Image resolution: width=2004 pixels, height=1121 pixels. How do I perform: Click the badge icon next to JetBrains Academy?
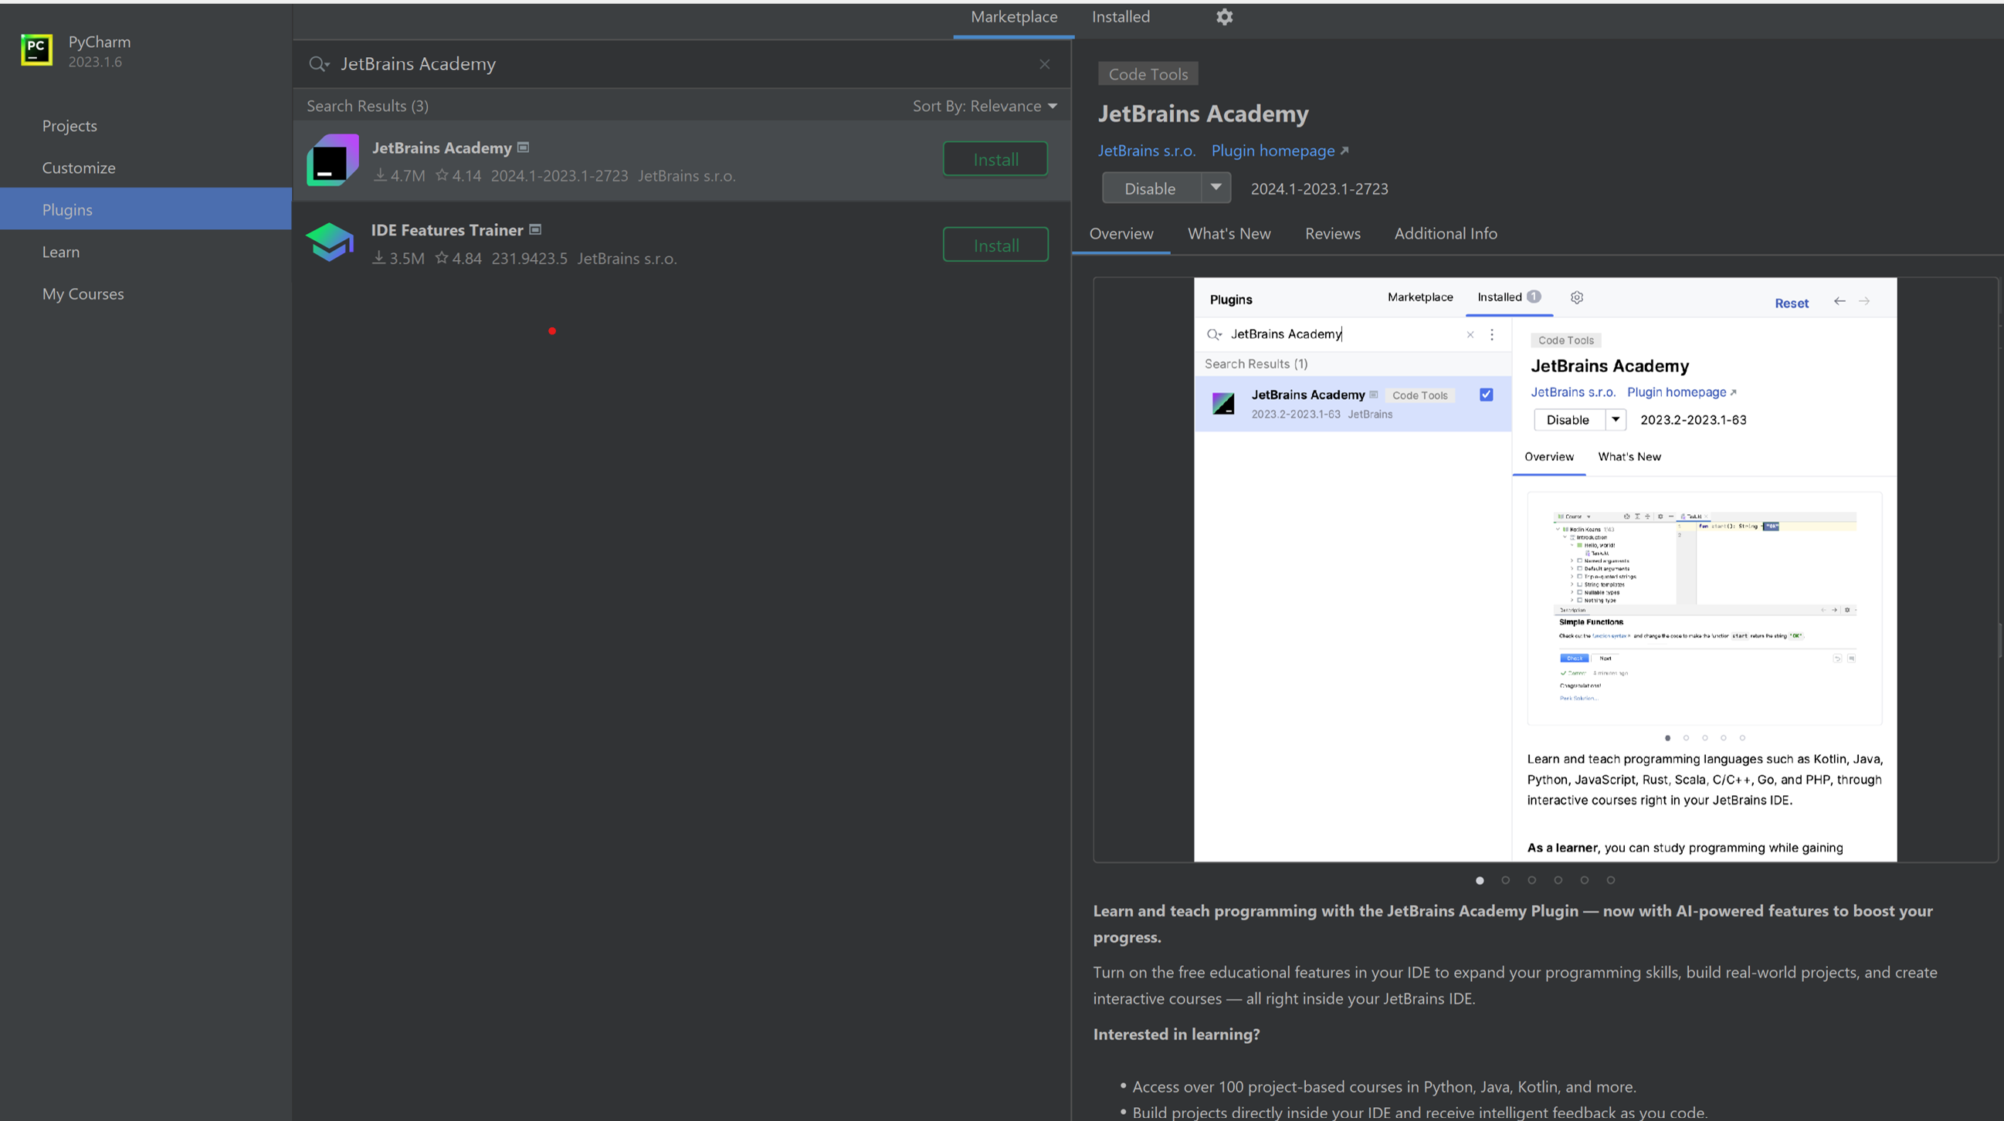[x=524, y=147]
